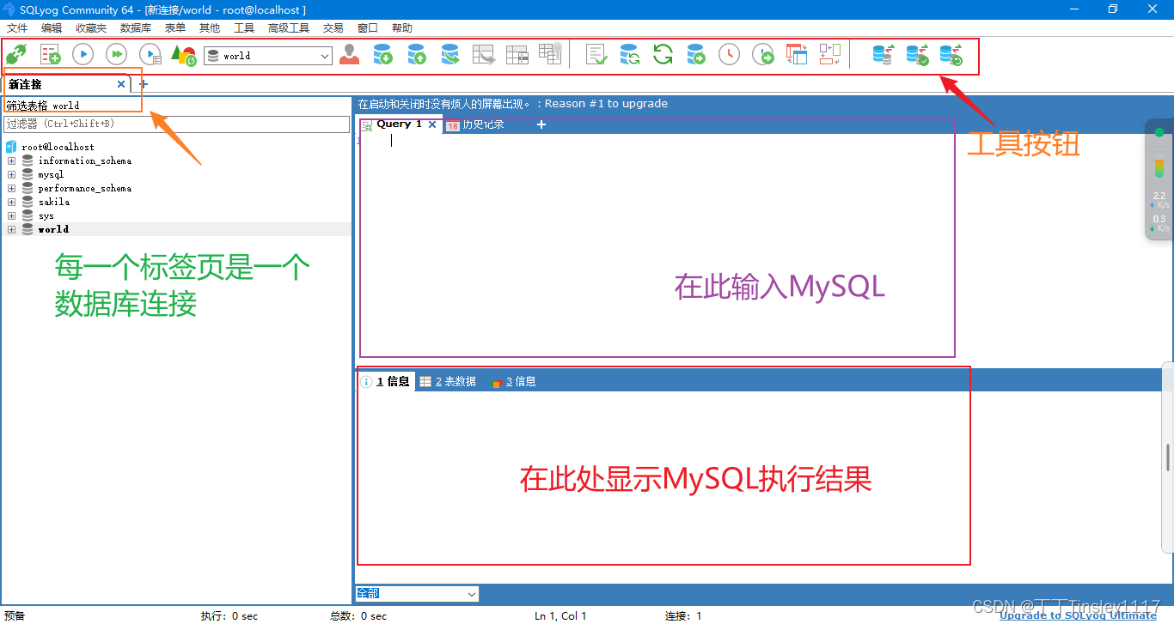Close the Query 1 tab
The height and width of the screenshot is (624, 1174).
point(432,124)
